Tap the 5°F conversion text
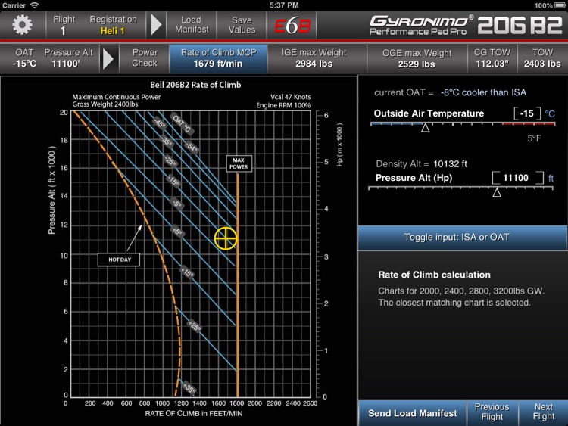Image resolution: width=568 pixels, height=426 pixels. [535, 138]
